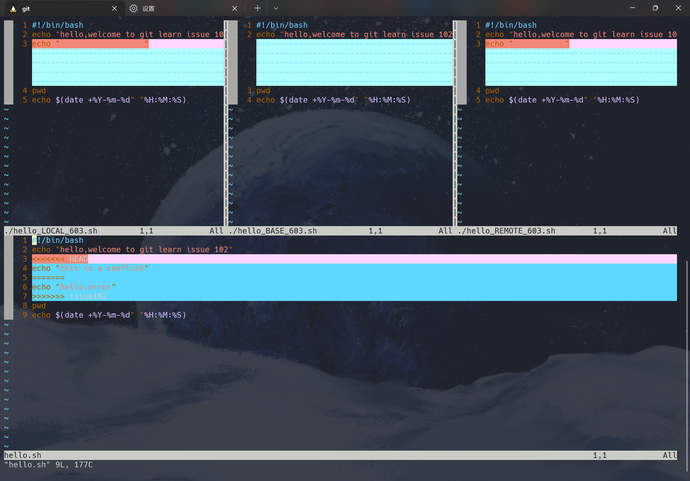Click the Linux penguin icon on git tab

(13, 9)
